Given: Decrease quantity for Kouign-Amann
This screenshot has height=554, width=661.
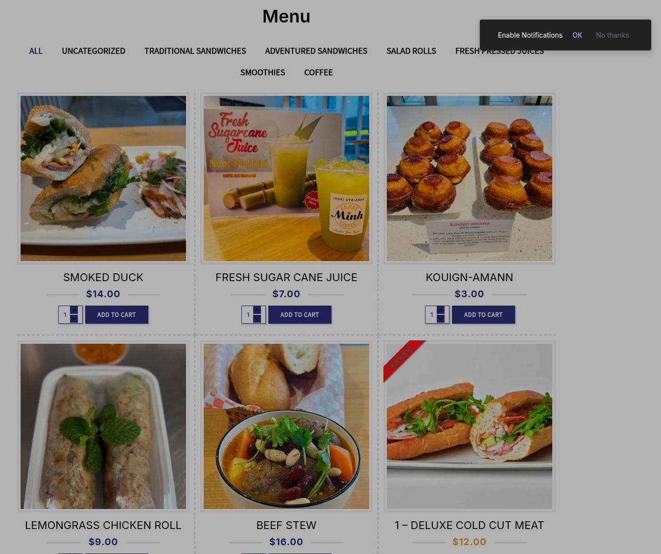Looking at the screenshot, I should coord(441,319).
